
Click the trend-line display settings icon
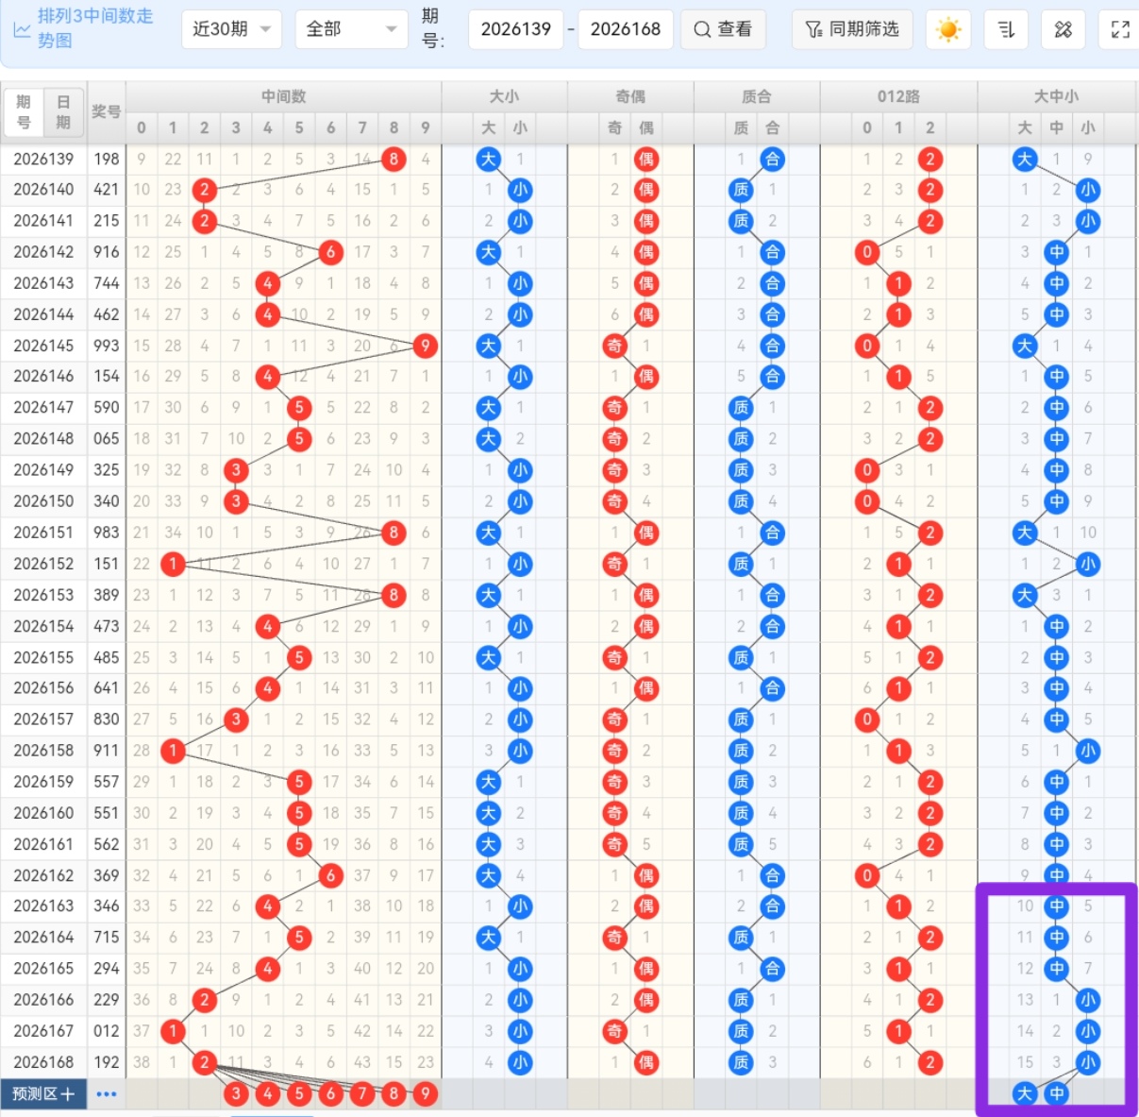pyautogui.click(x=1006, y=29)
